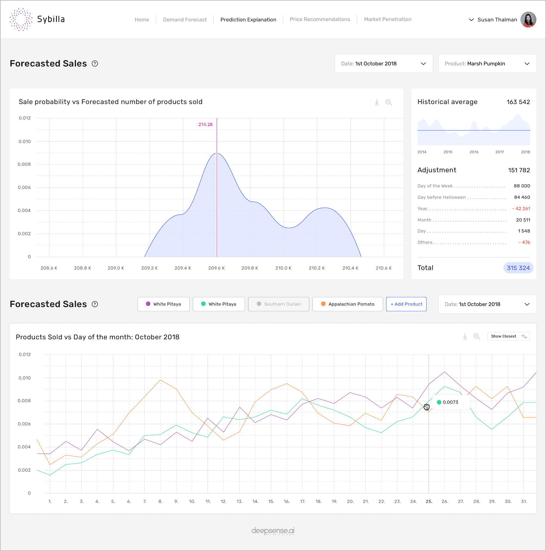Open the lower chart Date dropdown
The height and width of the screenshot is (551, 546).
click(x=487, y=304)
